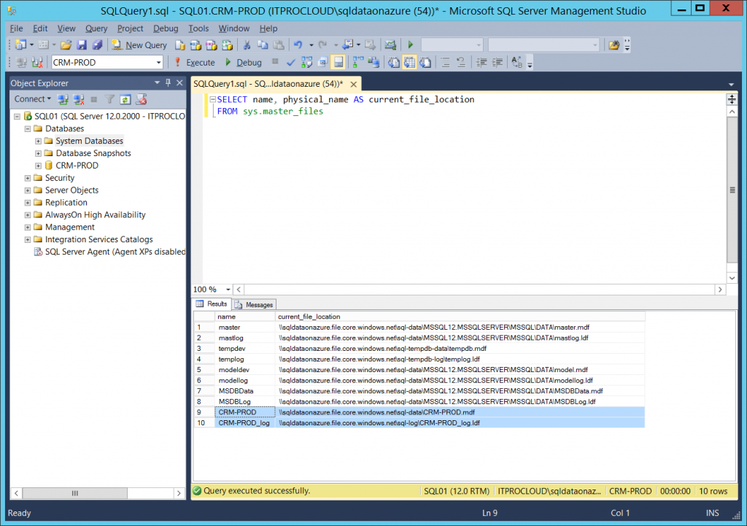
Task: Open the Query menu
Action: [96, 28]
